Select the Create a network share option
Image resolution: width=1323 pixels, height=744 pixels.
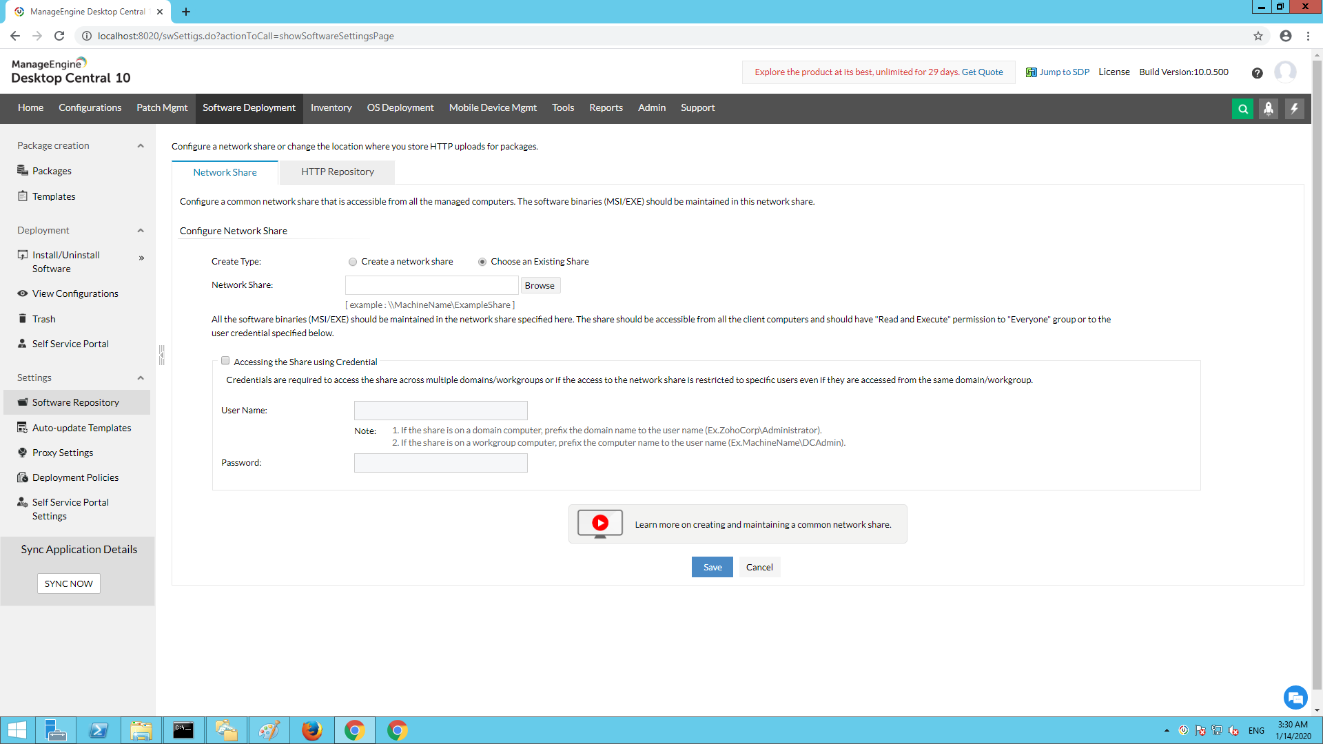click(352, 262)
